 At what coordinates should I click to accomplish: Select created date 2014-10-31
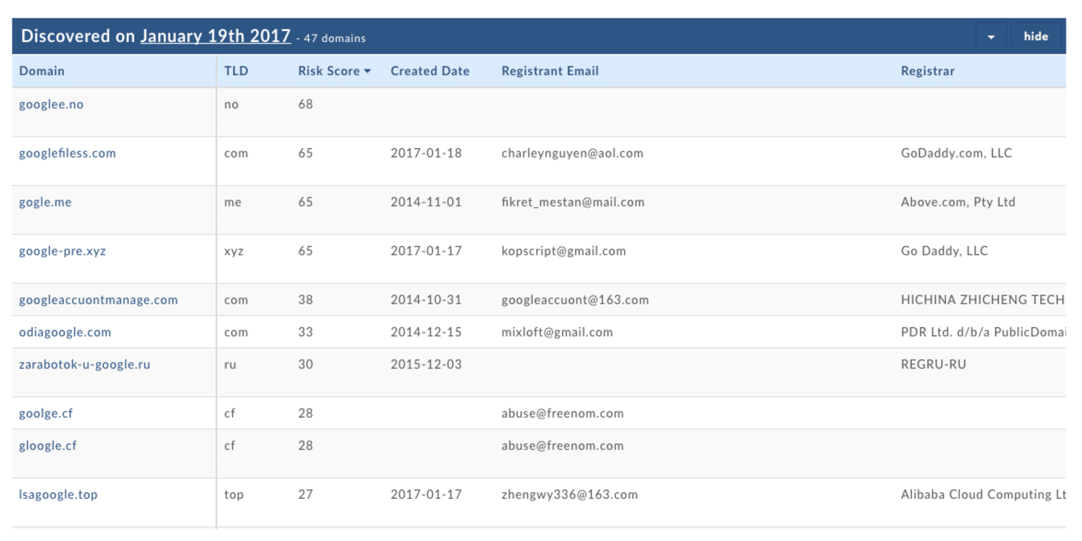[426, 300]
